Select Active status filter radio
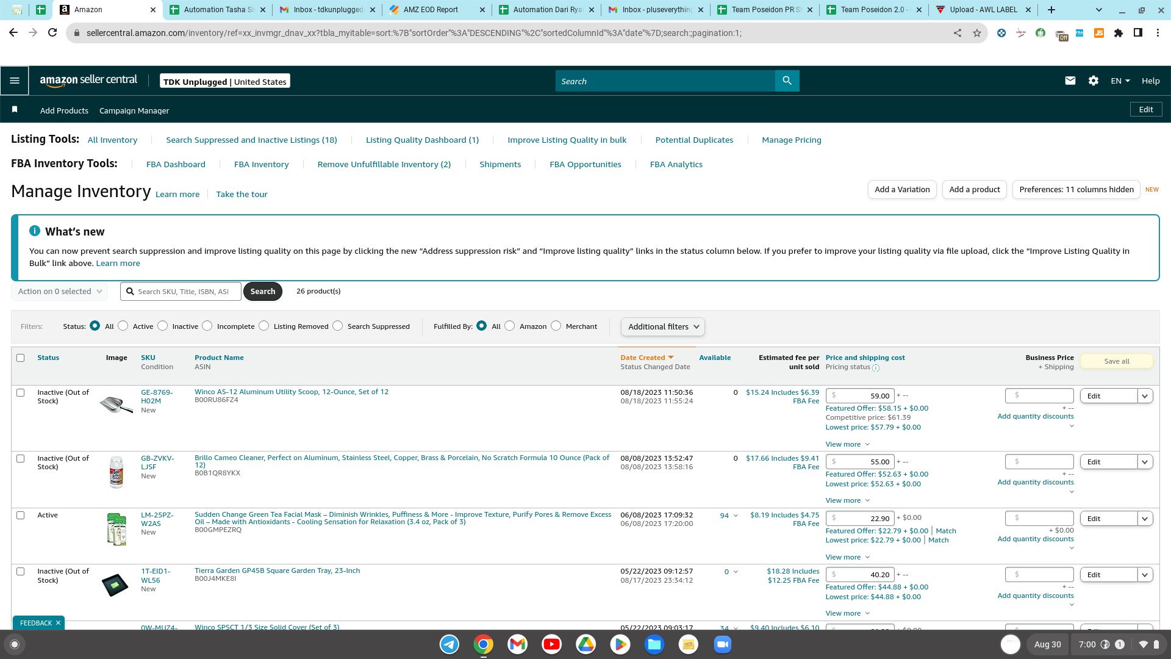The width and height of the screenshot is (1171, 659). pyautogui.click(x=123, y=326)
